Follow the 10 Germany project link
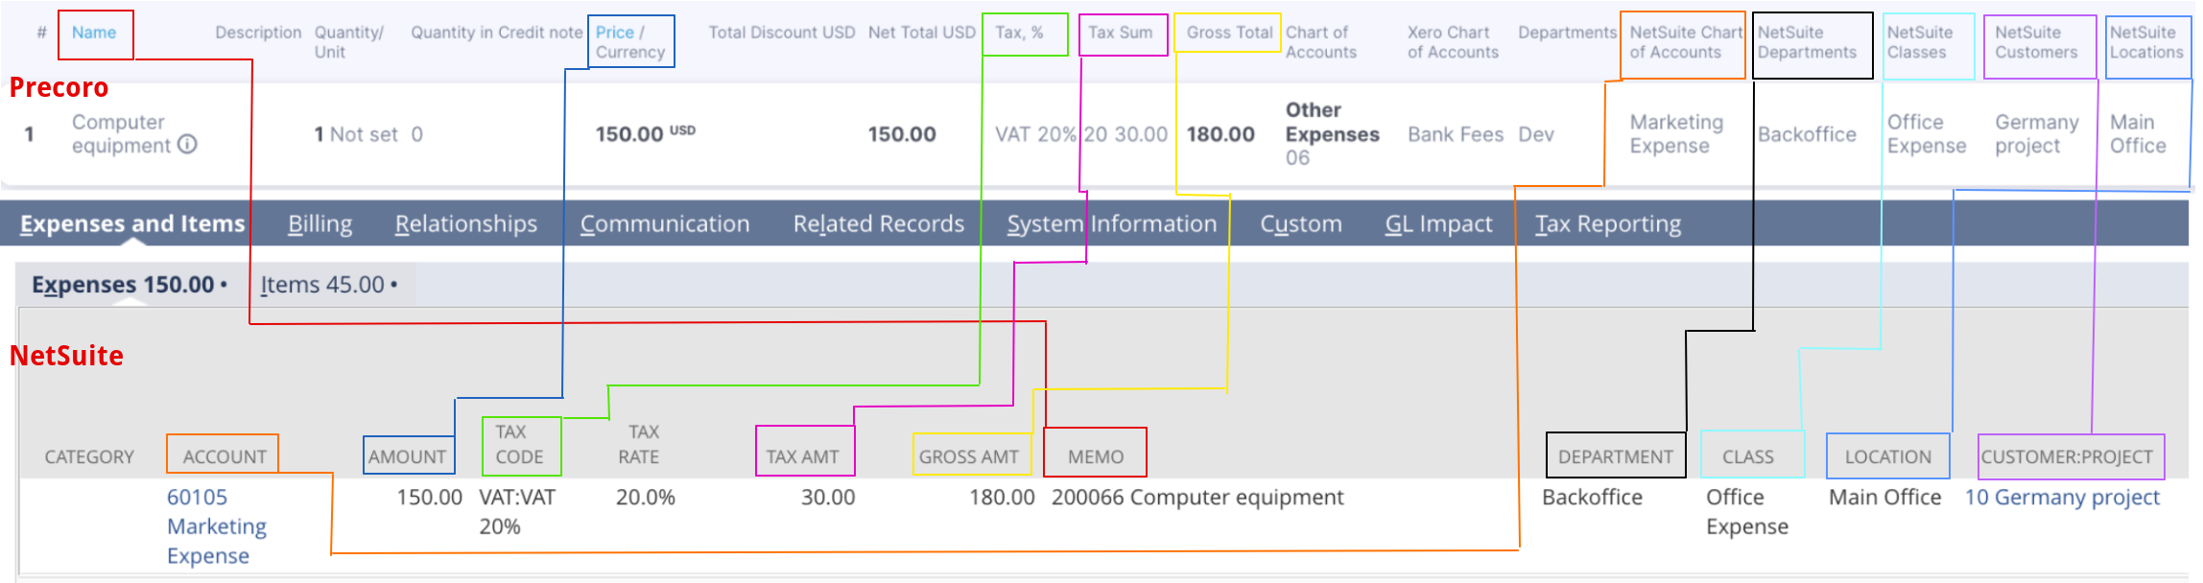Viewport: 2203px width, 583px height. pyautogui.click(x=2062, y=497)
